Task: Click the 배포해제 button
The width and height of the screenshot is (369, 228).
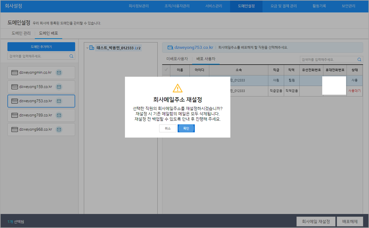Action: pos(350,222)
